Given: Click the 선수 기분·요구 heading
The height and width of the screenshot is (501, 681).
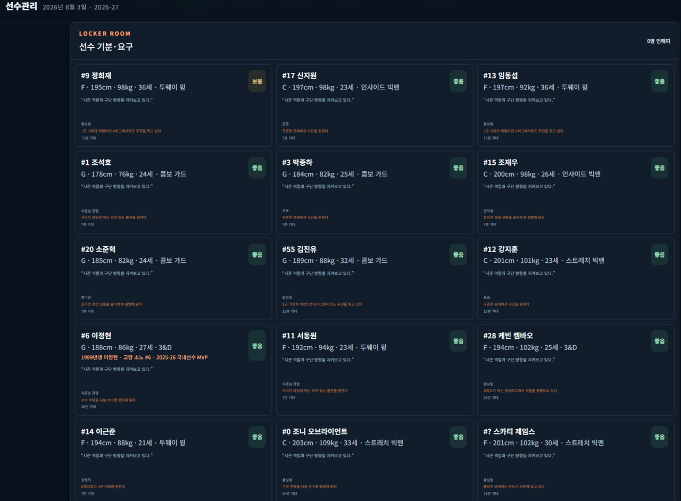Looking at the screenshot, I should coord(106,47).
